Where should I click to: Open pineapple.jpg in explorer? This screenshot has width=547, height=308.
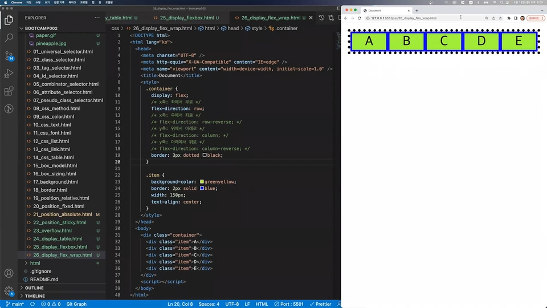51,43
